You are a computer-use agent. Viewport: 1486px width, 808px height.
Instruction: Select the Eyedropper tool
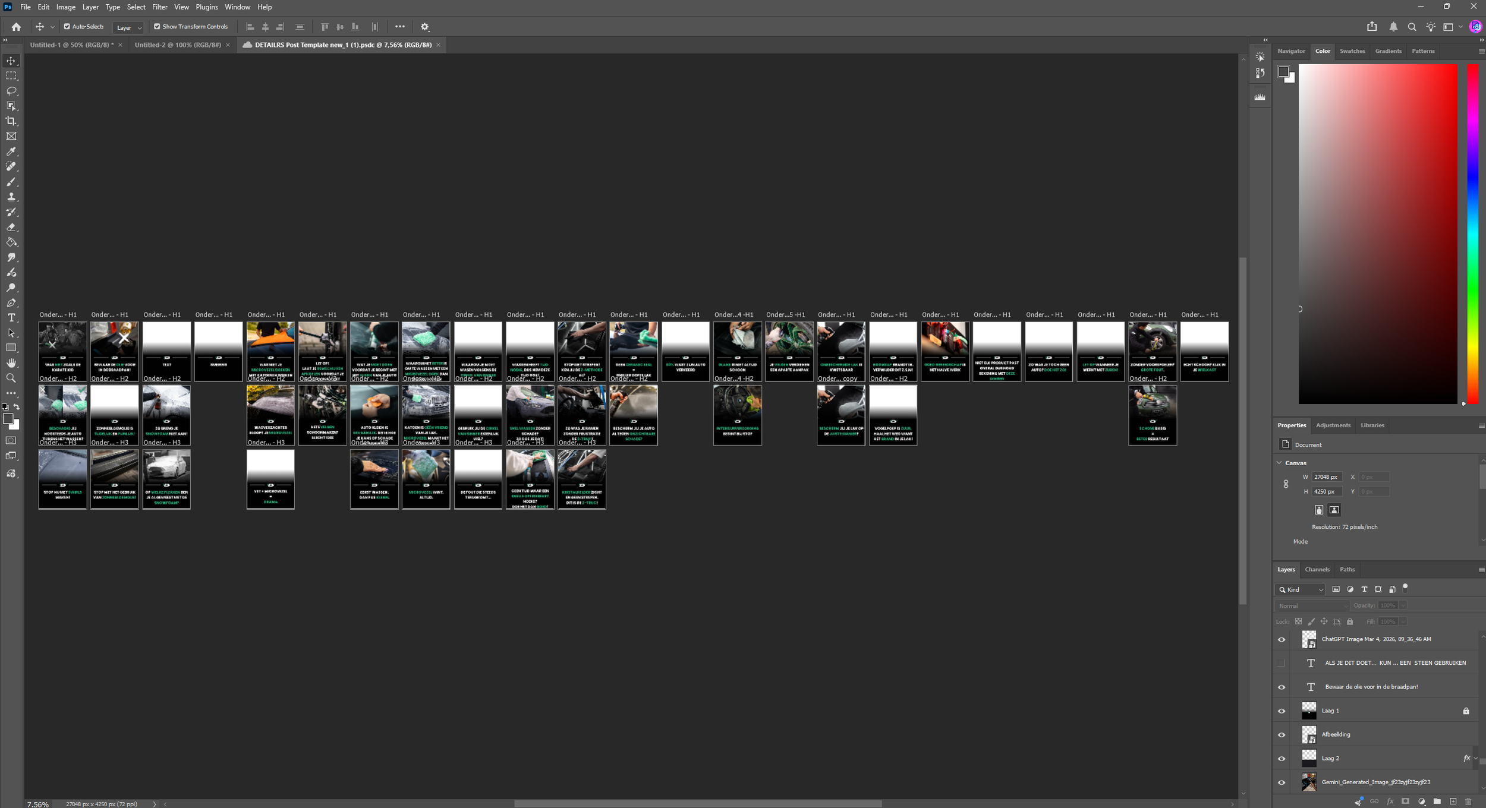coord(11,151)
